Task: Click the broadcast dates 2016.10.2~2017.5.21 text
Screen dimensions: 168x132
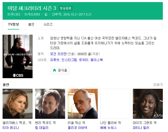Action: (77, 14)
